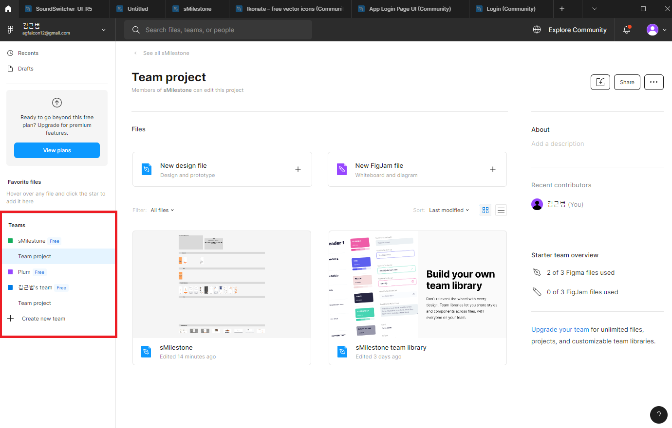Open the App Login Page UI tab
This screenshot has height=428, width=672.
pos(410,9)
